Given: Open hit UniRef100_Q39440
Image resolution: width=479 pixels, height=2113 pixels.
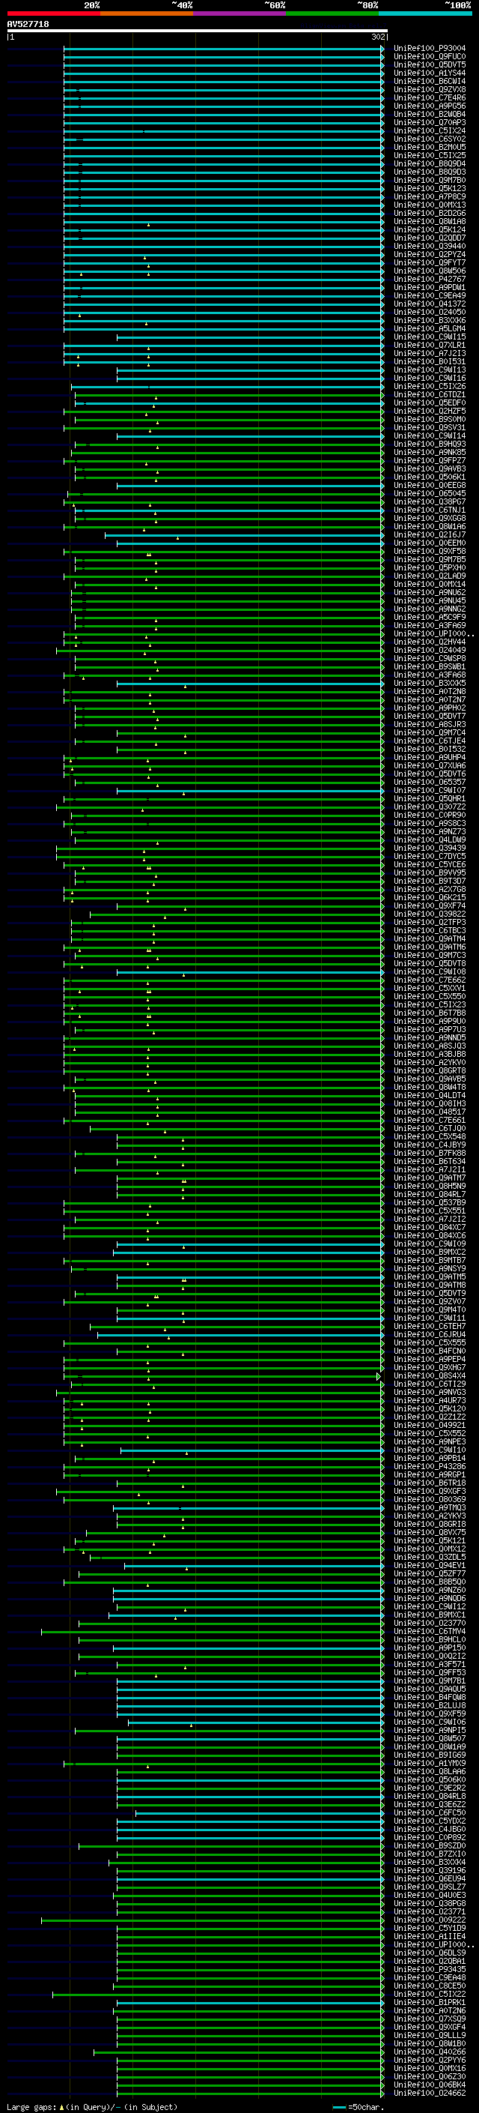Looking at the screenshot, I should [x=429, y=246].
